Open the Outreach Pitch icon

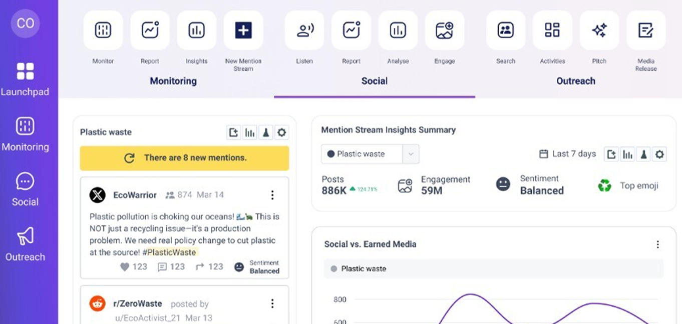[x=599, y=31]
